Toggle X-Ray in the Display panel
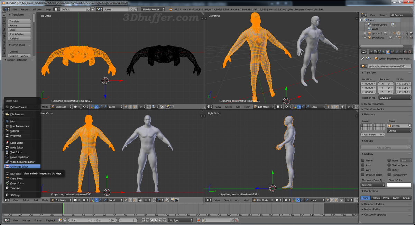This screenshot has height=225, width=415. tap(389, 170)
